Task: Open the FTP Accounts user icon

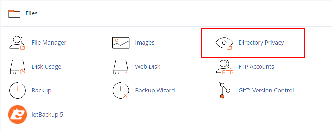Action: pyautogui.click(x=224, y=67)
